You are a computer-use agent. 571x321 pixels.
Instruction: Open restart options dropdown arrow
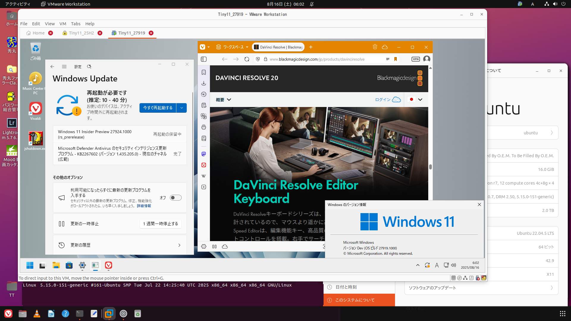point(182,108)
